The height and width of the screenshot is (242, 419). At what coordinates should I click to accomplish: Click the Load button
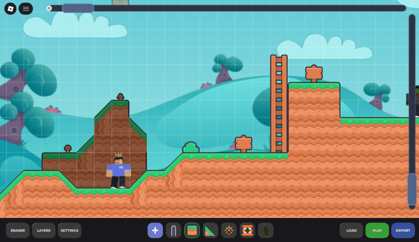pos(351,230)
